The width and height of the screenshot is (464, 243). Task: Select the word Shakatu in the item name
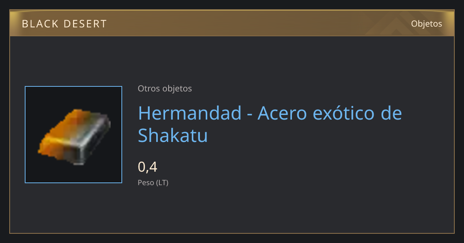[x=173, y=135]
